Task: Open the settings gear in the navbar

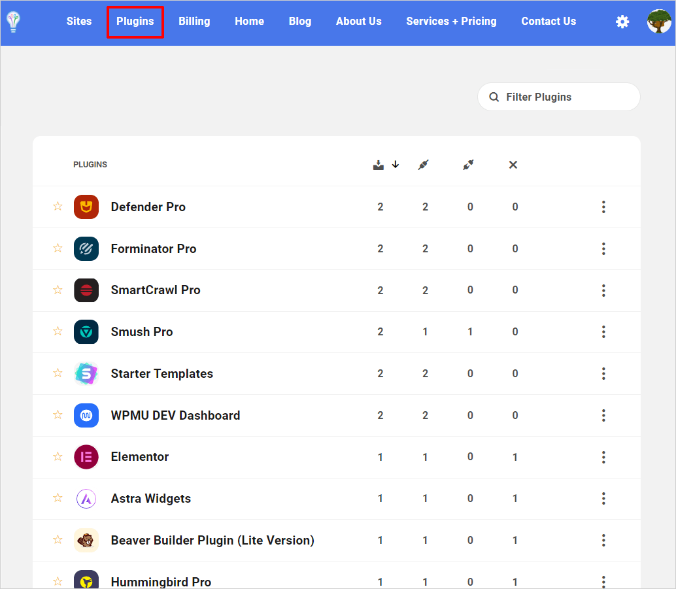Action: [x=622, y=22]
